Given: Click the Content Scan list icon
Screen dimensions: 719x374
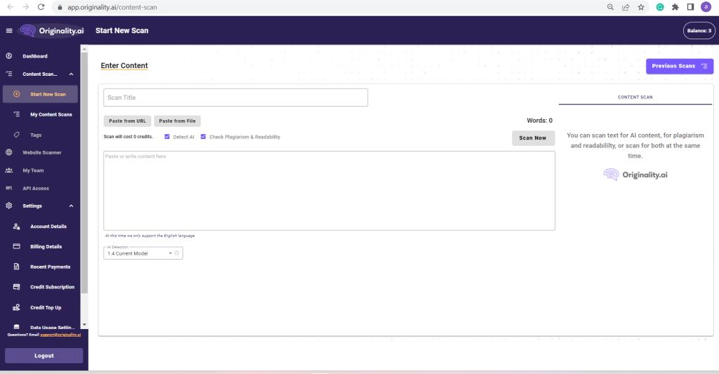Looking at the screenshot, I should coord(8,74).
